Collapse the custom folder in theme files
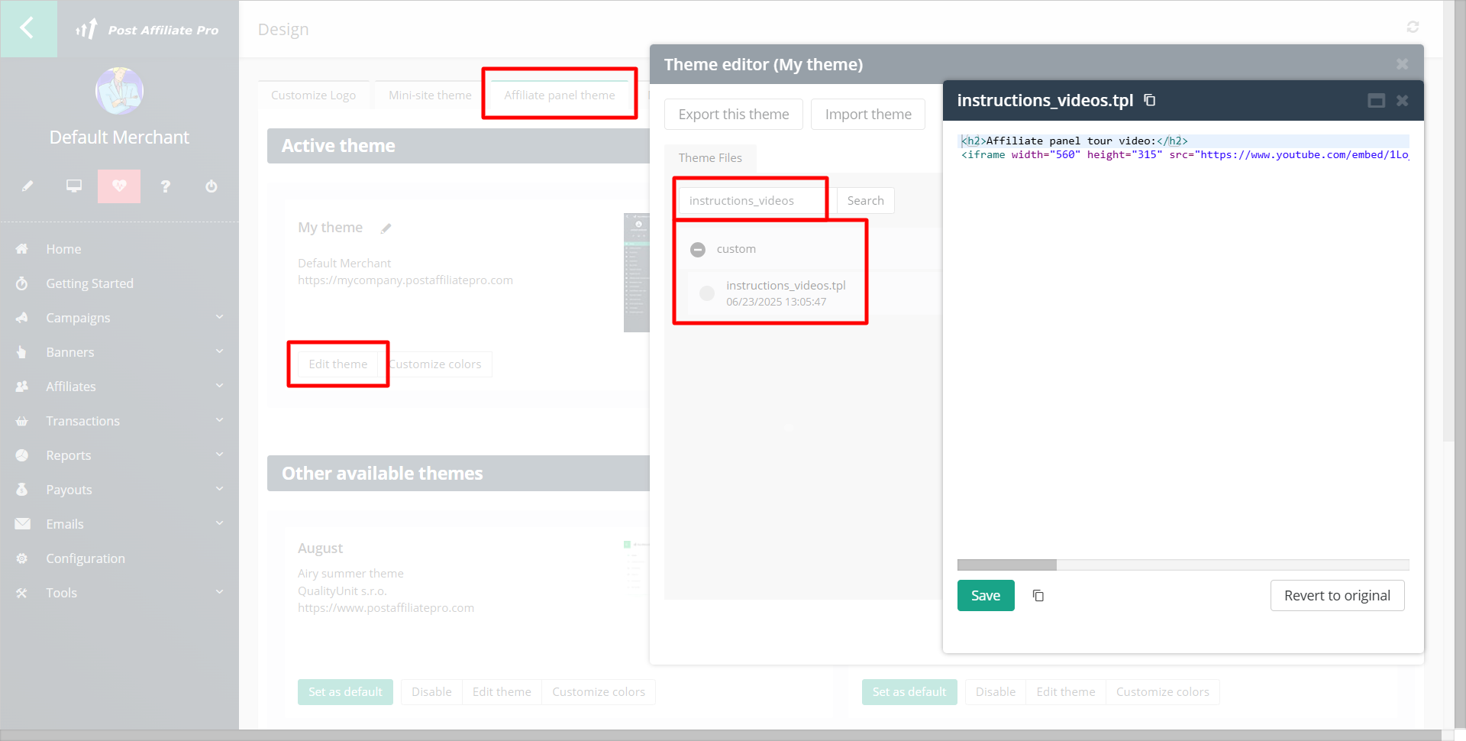This screenshot has height=741, width=1466. (698, 249)
